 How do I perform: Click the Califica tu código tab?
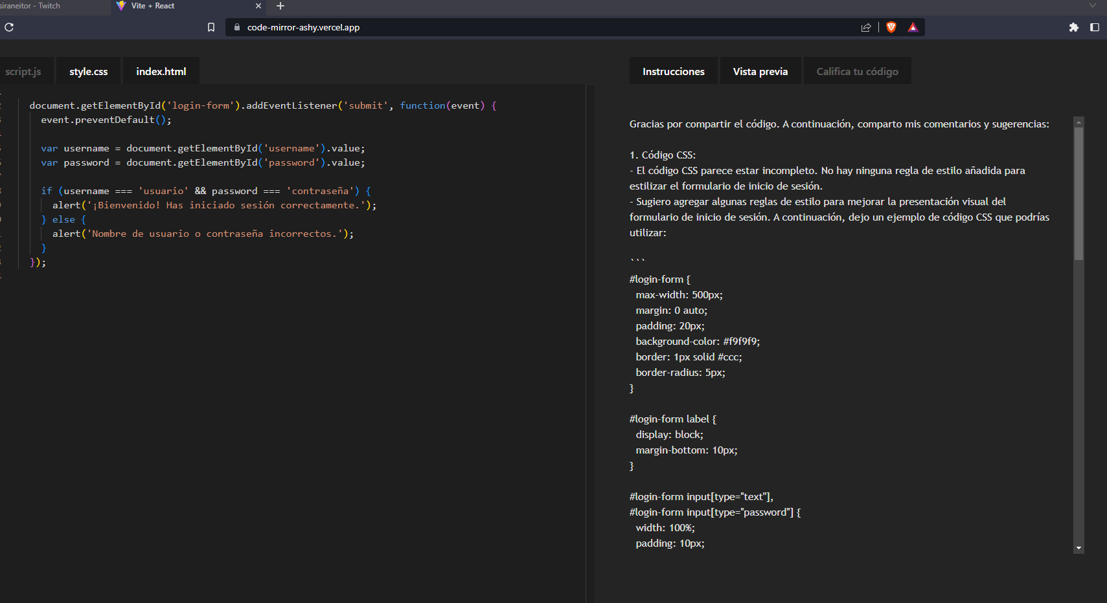[x=858, y=71]
